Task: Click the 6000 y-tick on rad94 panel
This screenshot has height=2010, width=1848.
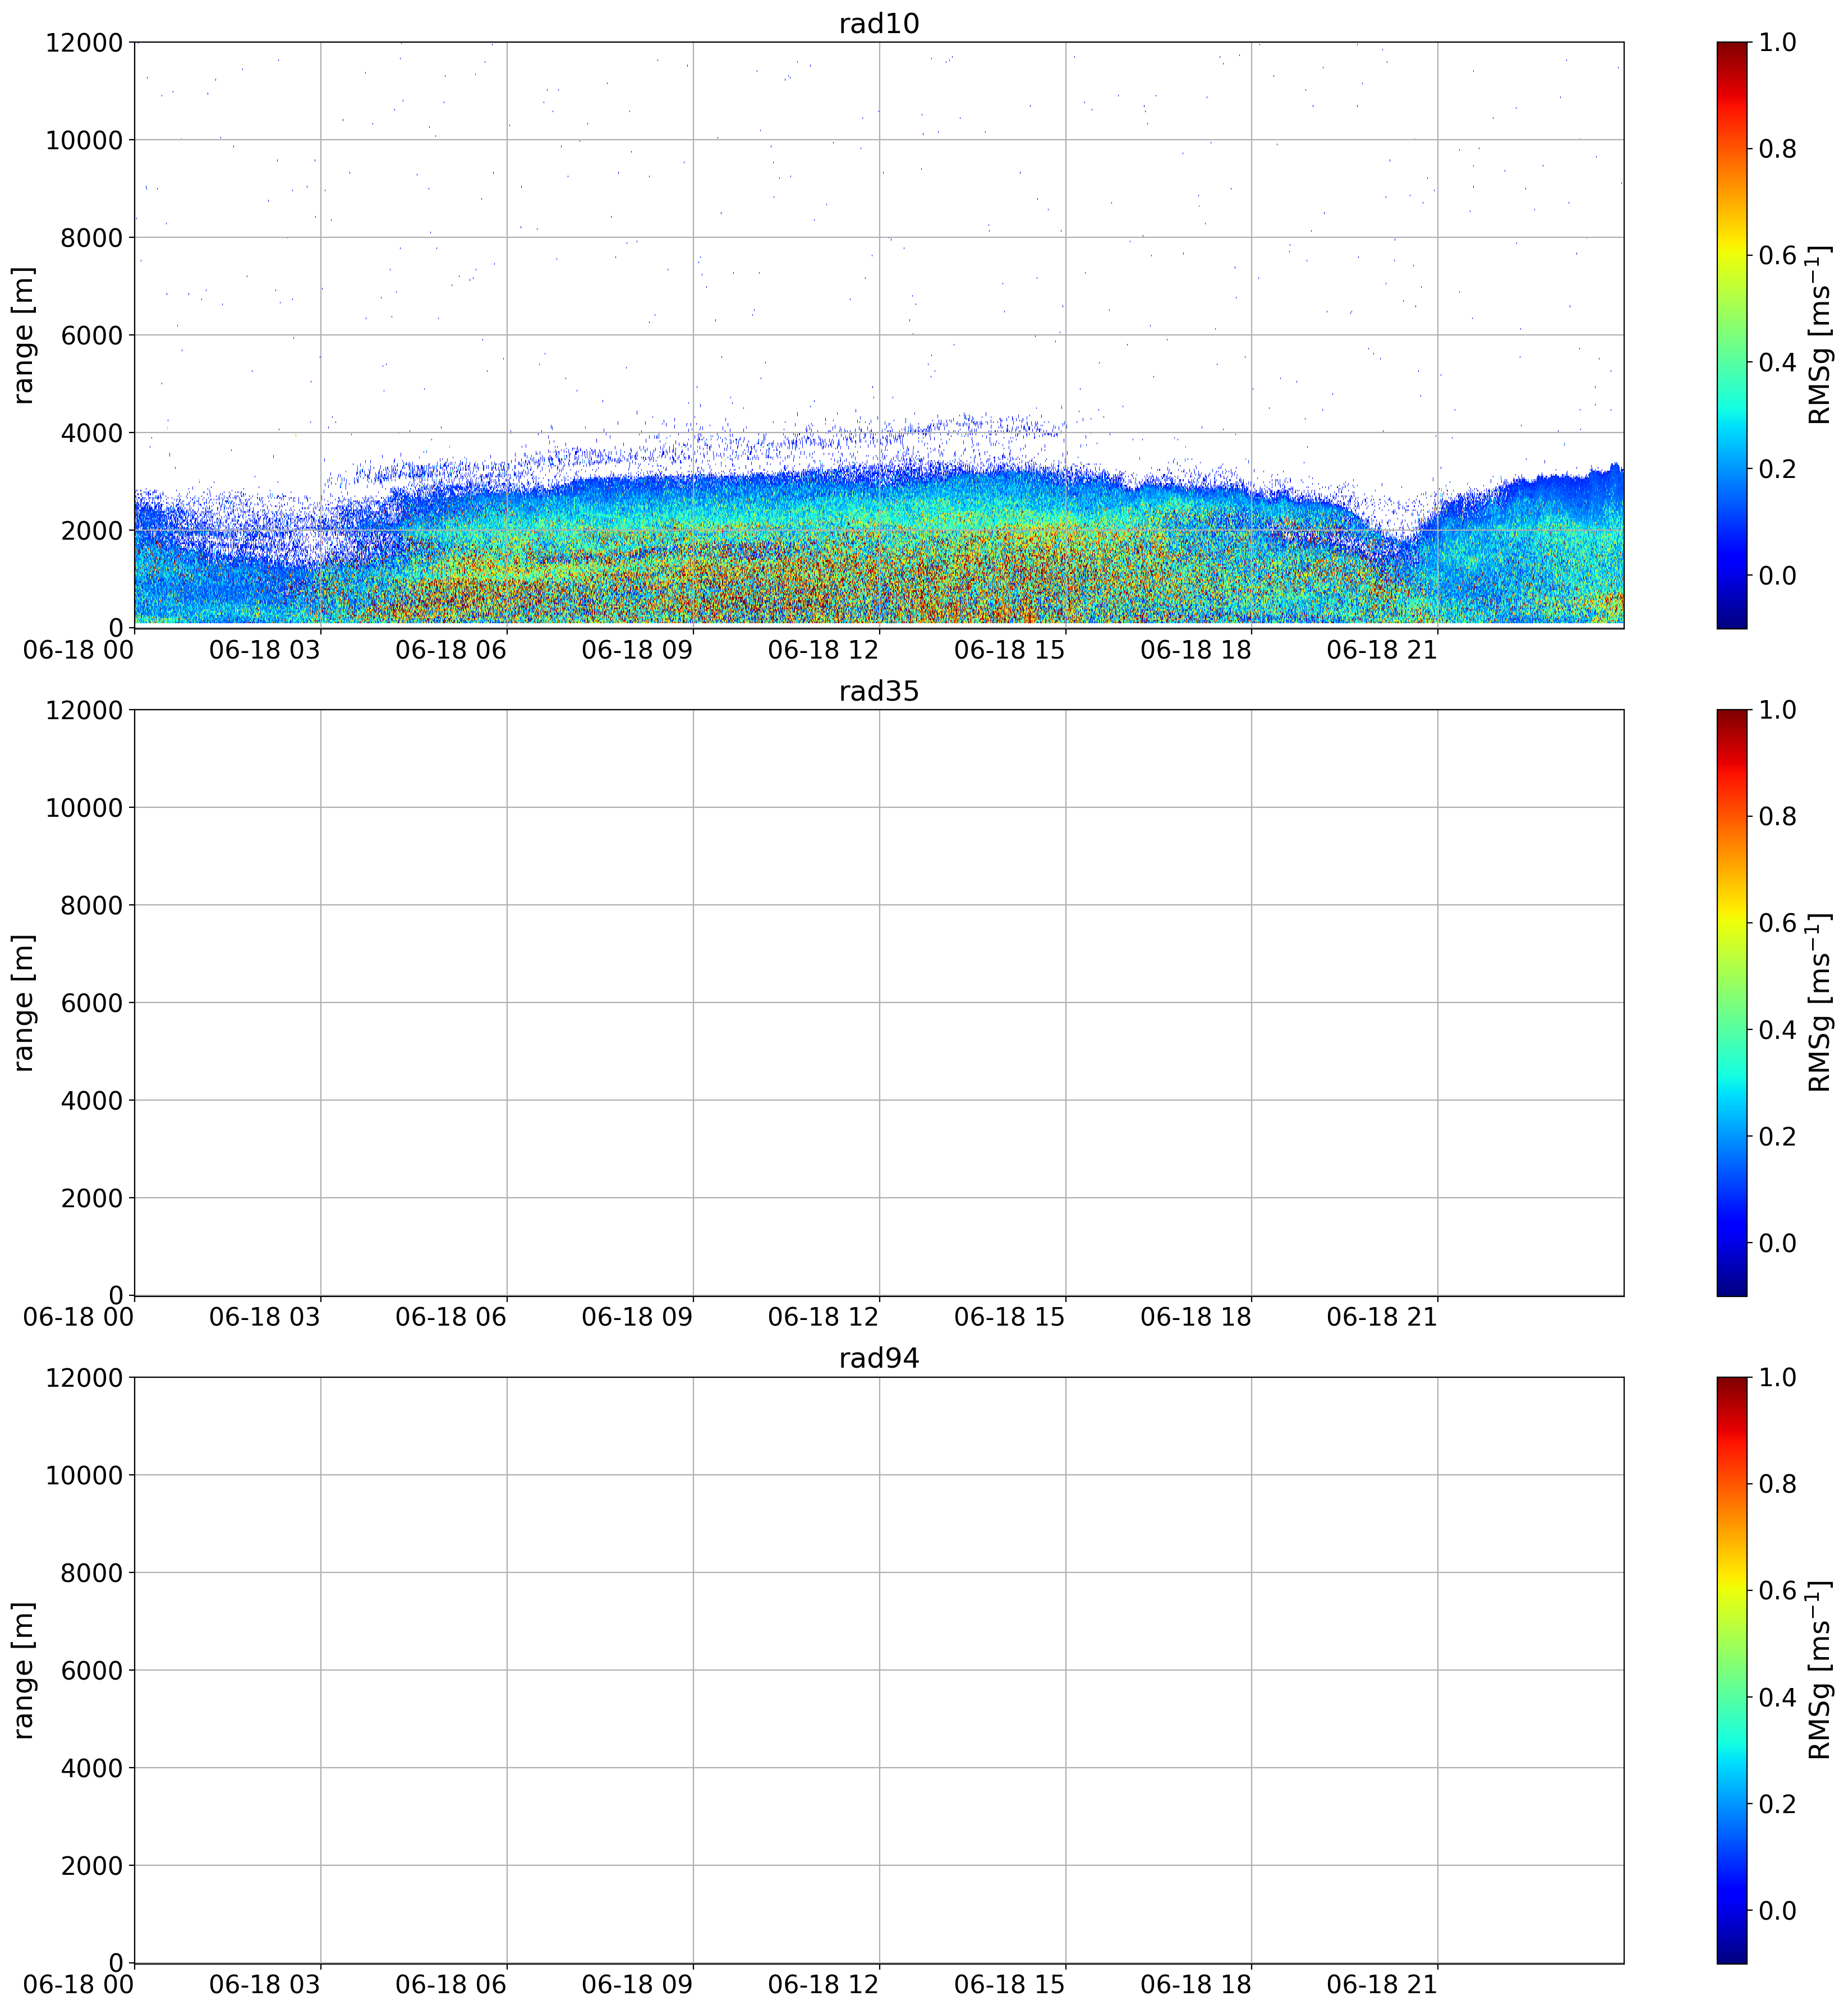Action: pyautogui.click(x=91, y=1671)
